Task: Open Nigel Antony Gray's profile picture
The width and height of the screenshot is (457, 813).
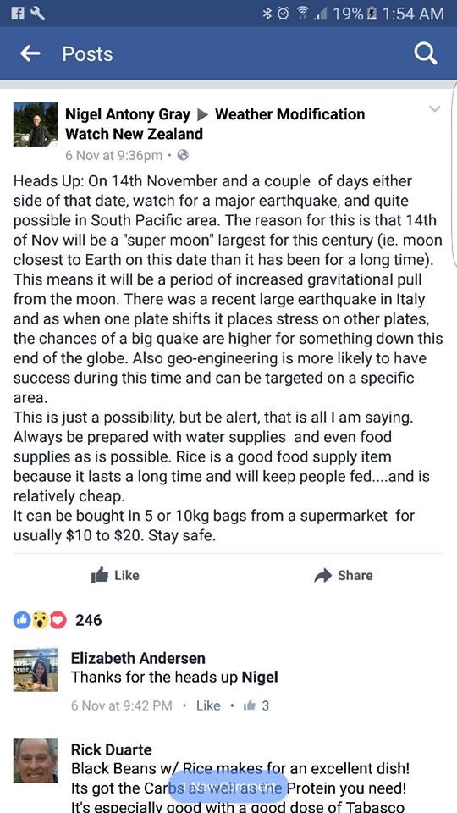Action: 36,124
